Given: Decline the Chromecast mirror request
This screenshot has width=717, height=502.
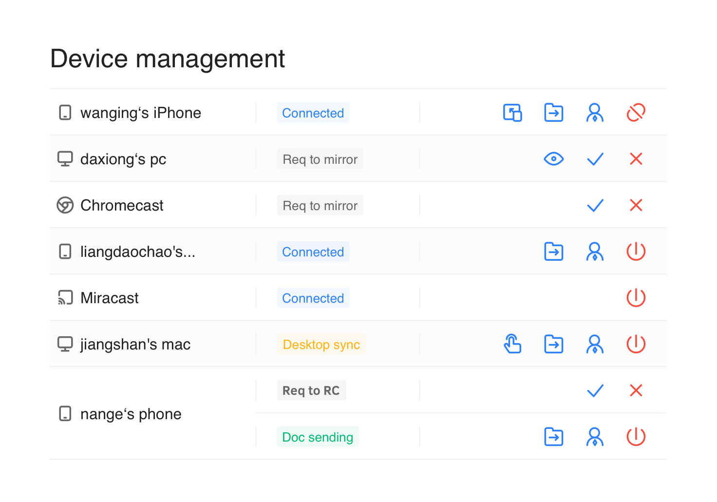Looking at the screenshot, I should pyautogui.click(x=636, y=205).
